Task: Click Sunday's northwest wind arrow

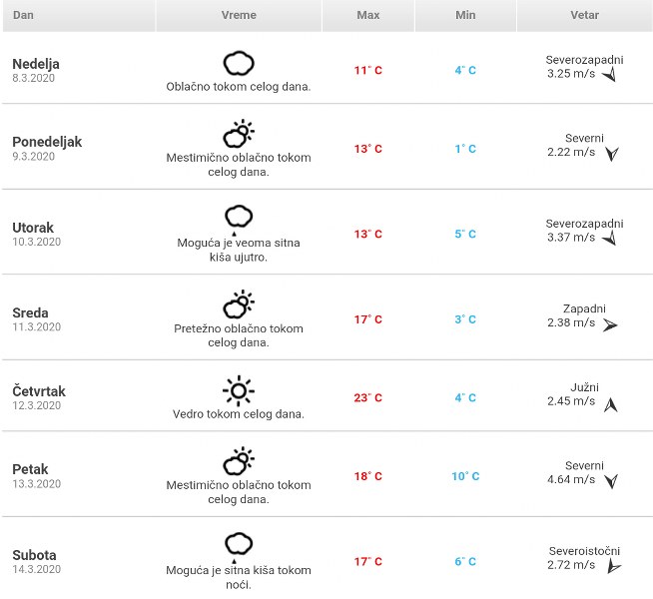Action: 608,74
